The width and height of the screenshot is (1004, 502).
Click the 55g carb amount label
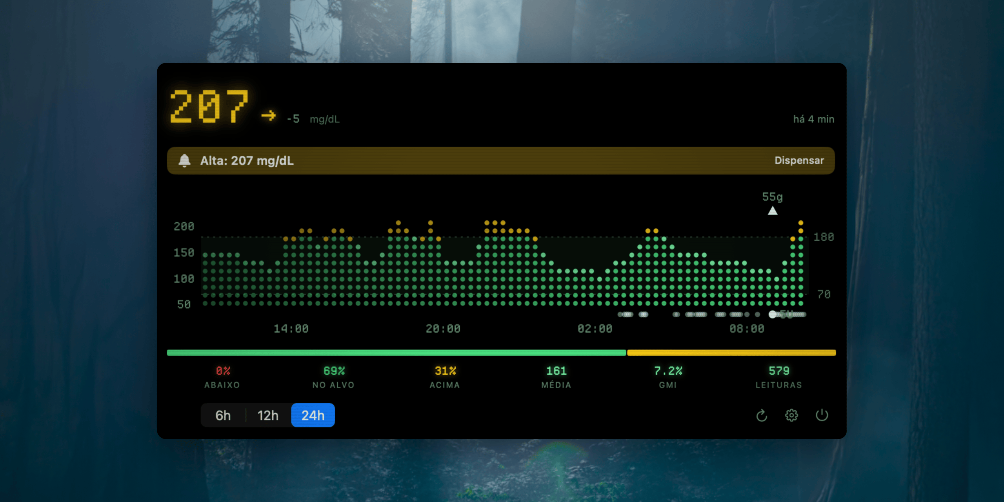(773, 197)
